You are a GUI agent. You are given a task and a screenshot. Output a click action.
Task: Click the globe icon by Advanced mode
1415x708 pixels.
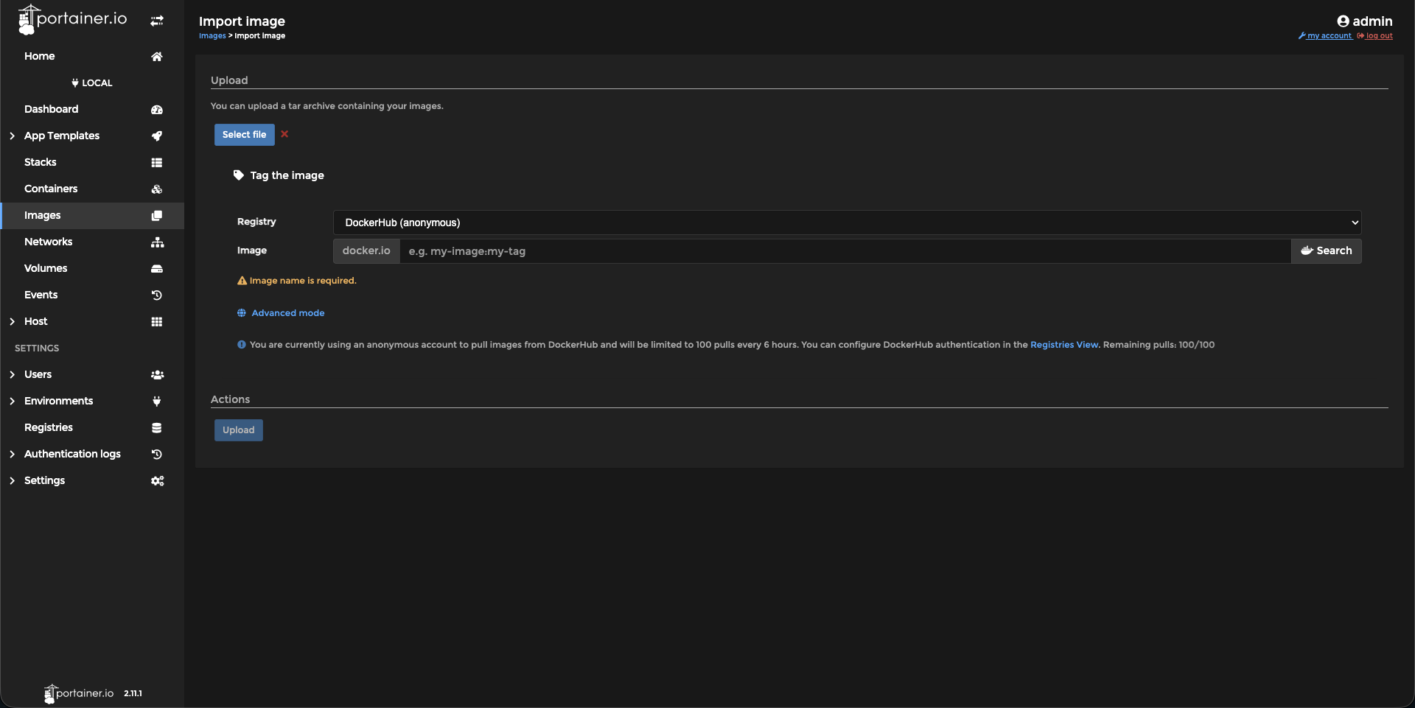click(242, 313)
